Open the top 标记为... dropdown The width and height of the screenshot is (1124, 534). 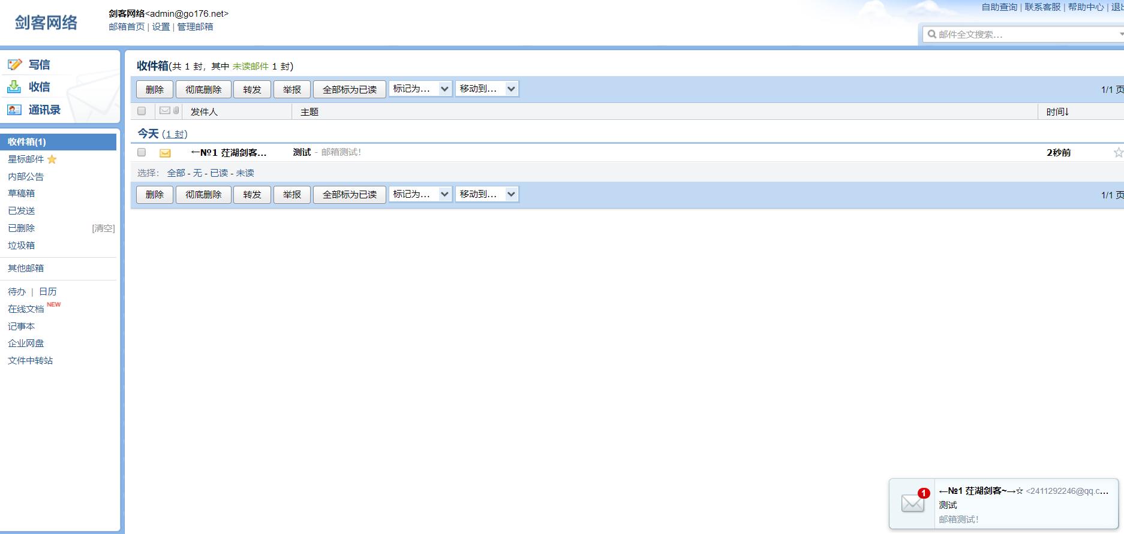tap(420, 89)
